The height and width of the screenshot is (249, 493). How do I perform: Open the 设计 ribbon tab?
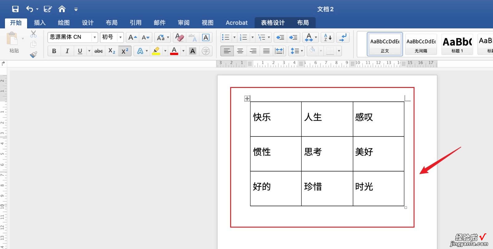click(88, 23)
